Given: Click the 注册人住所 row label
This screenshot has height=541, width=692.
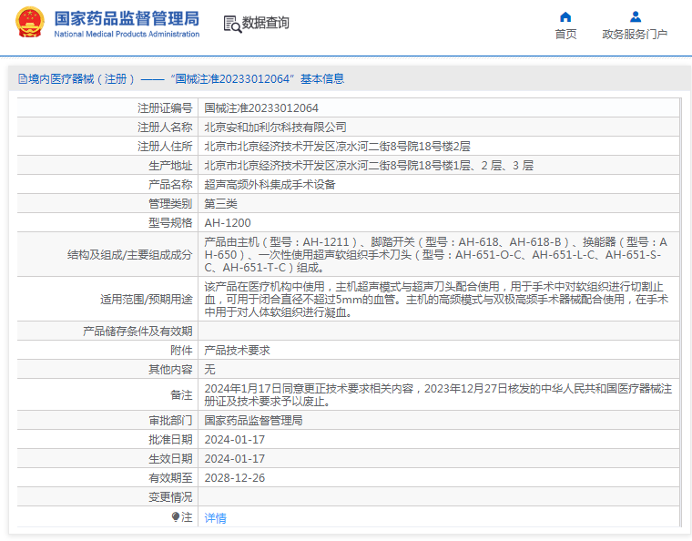Looking at the screenshot, I should point(165,146).
